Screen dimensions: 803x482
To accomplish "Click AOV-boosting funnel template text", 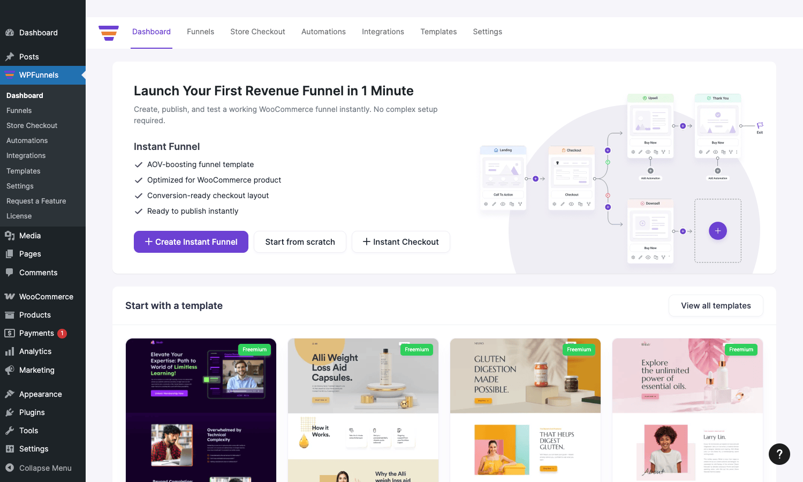I will (x=200, y=164).
